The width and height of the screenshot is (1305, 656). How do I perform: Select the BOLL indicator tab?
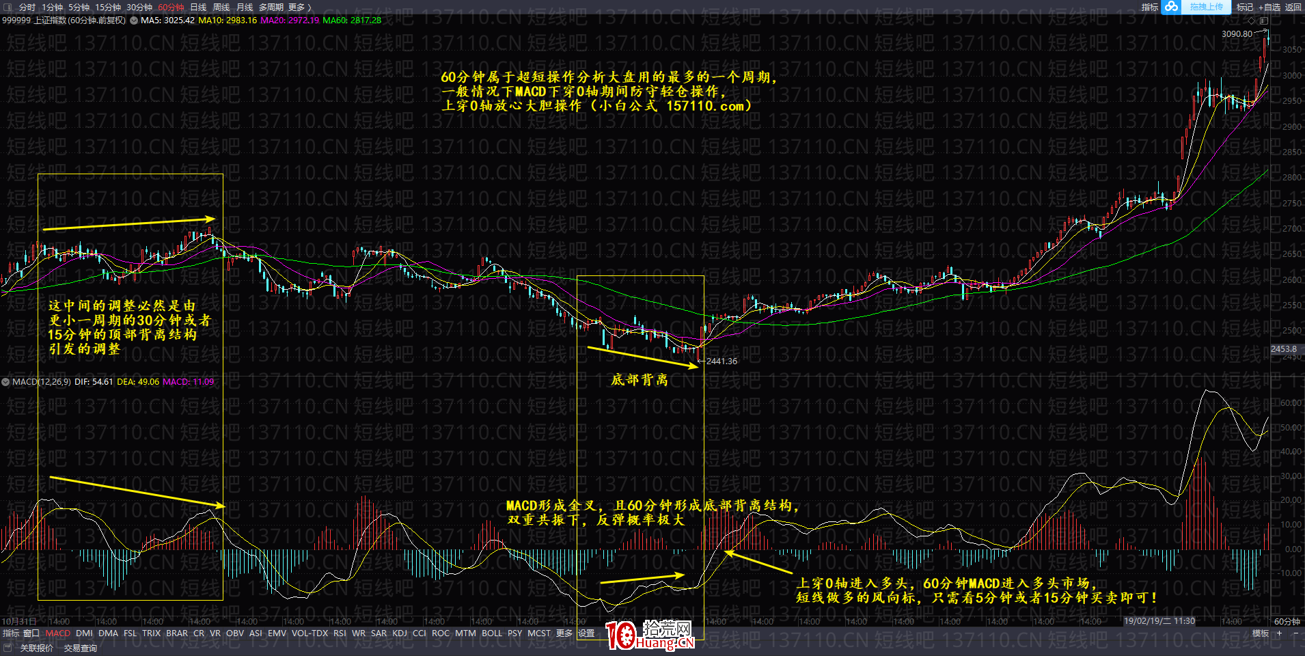[492, 633]
